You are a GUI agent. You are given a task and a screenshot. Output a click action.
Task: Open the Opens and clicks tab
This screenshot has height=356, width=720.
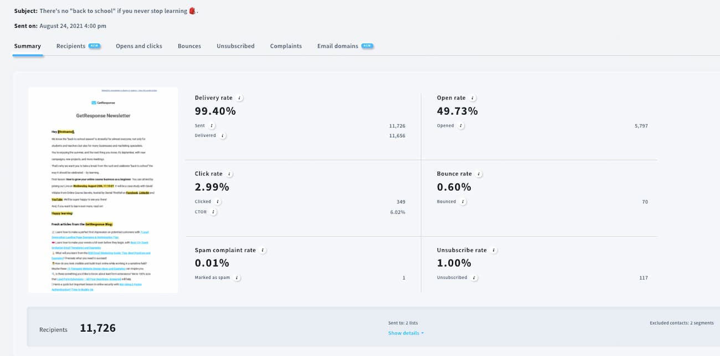(x=139, y=46)
